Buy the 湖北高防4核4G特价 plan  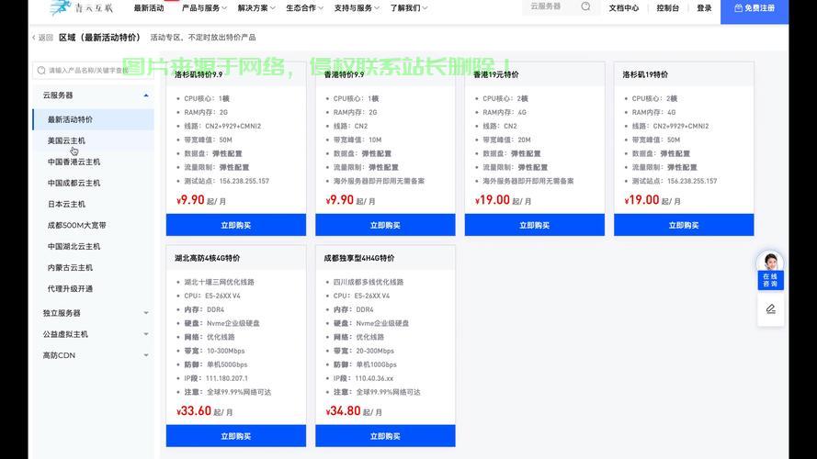[235, 436]
